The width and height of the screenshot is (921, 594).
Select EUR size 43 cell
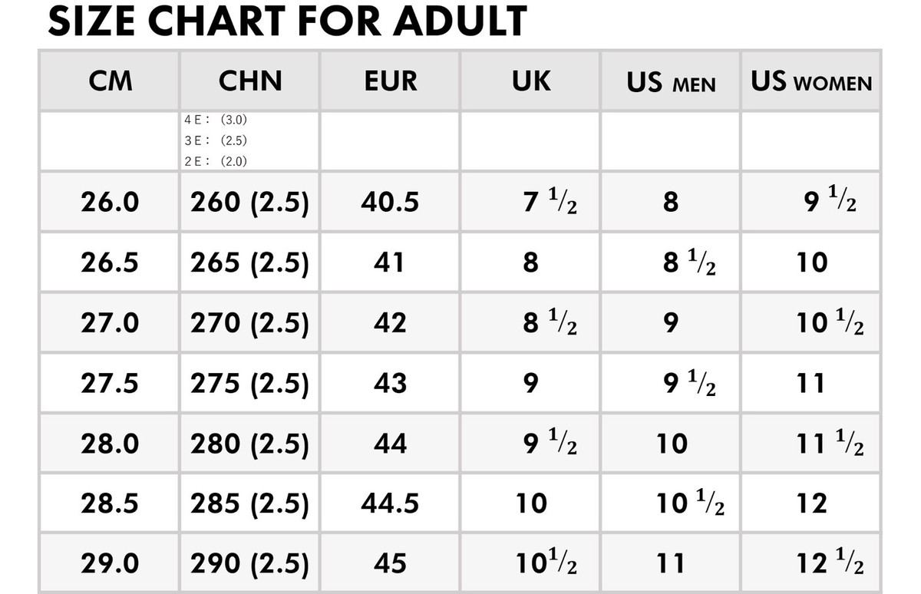[390, 383]
